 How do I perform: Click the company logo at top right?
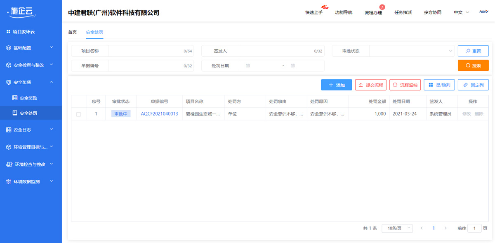tap(484, 12)
